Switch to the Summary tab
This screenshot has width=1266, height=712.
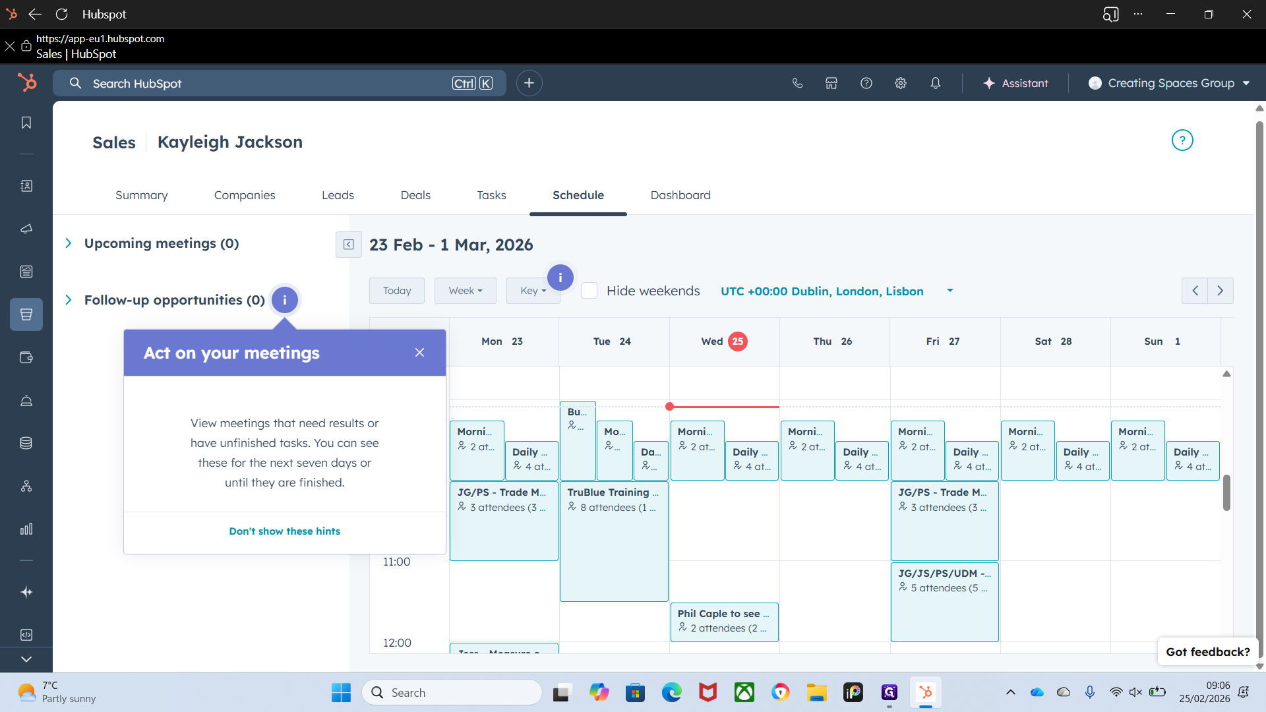click(142, 195)
